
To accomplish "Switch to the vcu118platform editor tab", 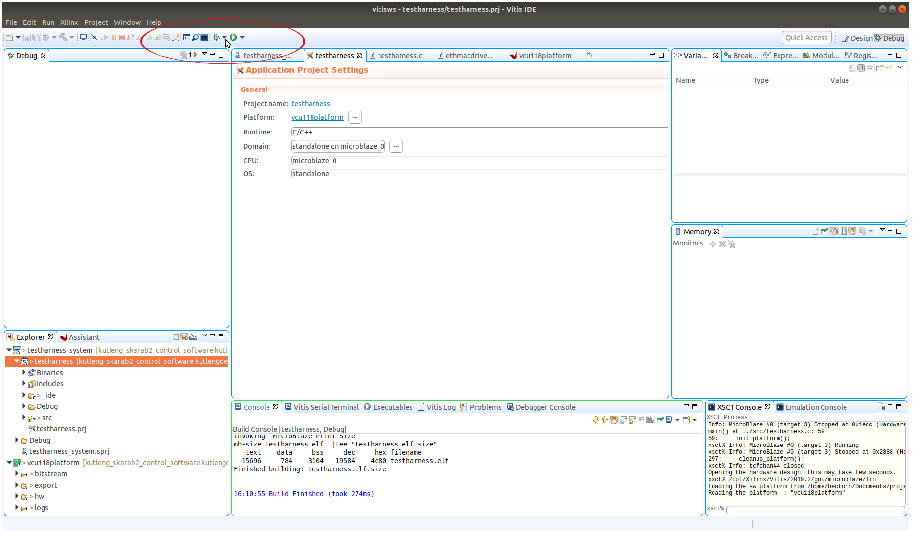I will pos(540,55).
